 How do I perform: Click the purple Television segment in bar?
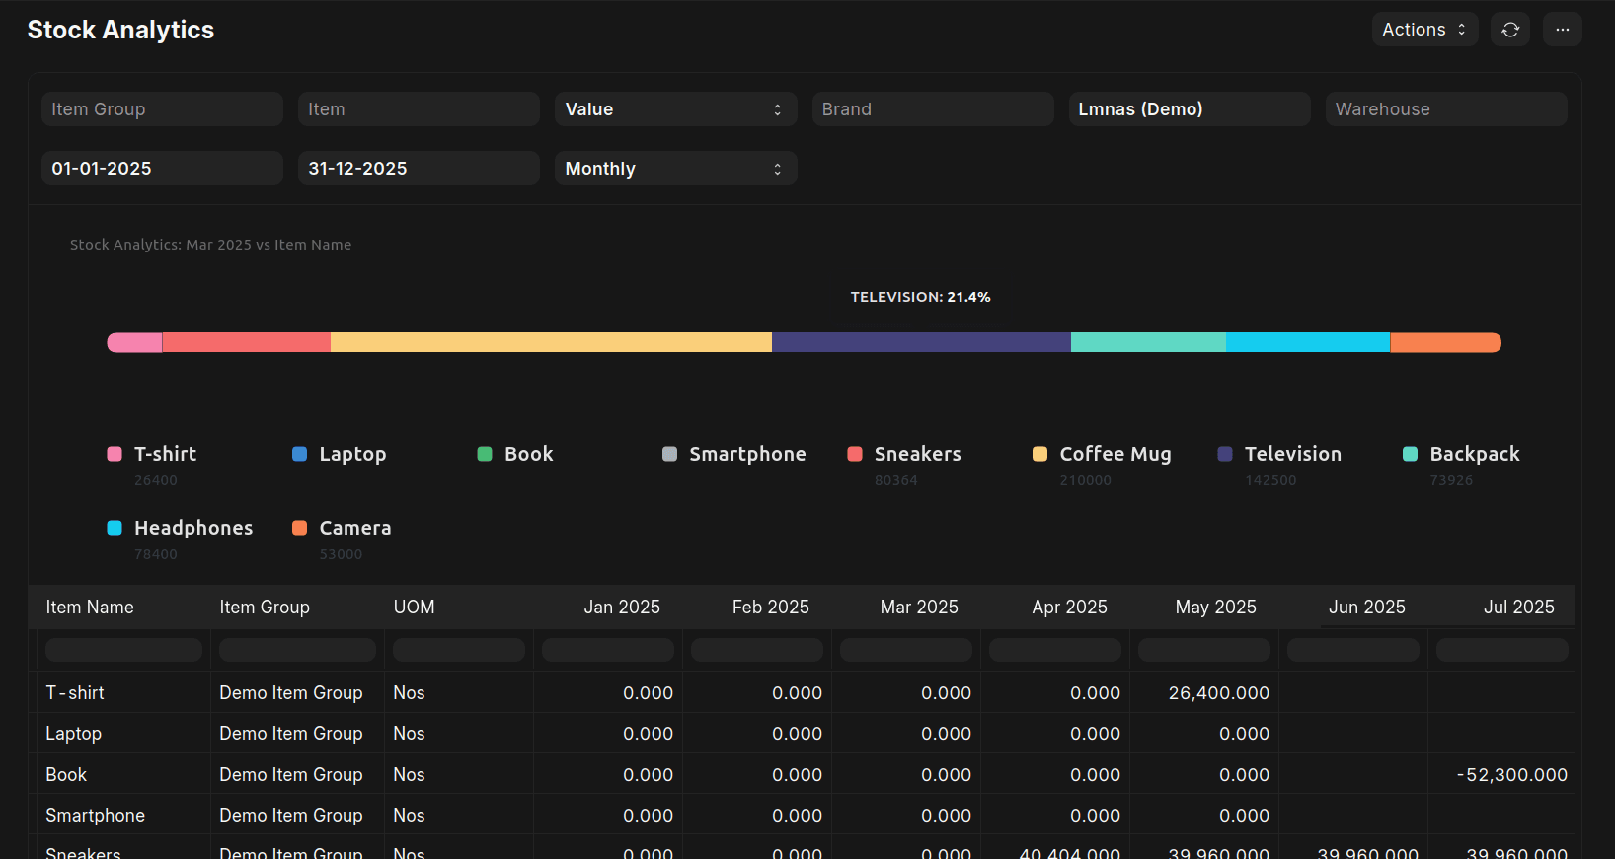[x=920, y=342]
